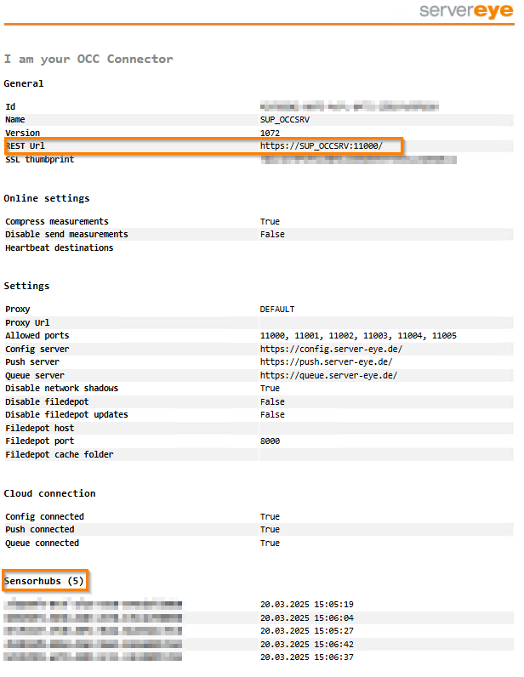
Task: Click the Compress measurements label
Action: click(57, 221)
